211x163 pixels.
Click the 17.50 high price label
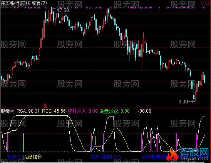(63, 10)
